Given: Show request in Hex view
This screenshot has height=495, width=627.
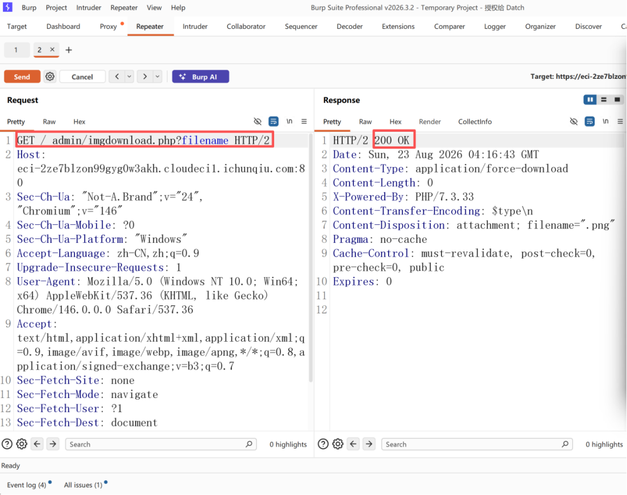Looking at the screenshot, I should (79, 121).
